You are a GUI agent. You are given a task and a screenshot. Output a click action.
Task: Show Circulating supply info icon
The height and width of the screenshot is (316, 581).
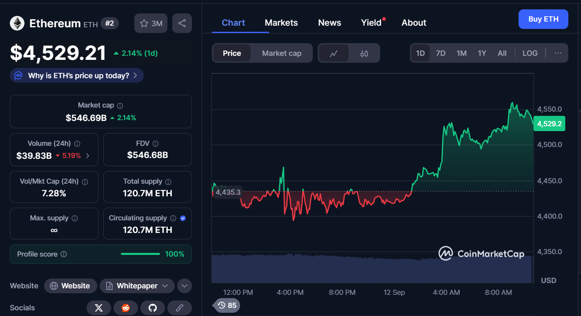173,218
